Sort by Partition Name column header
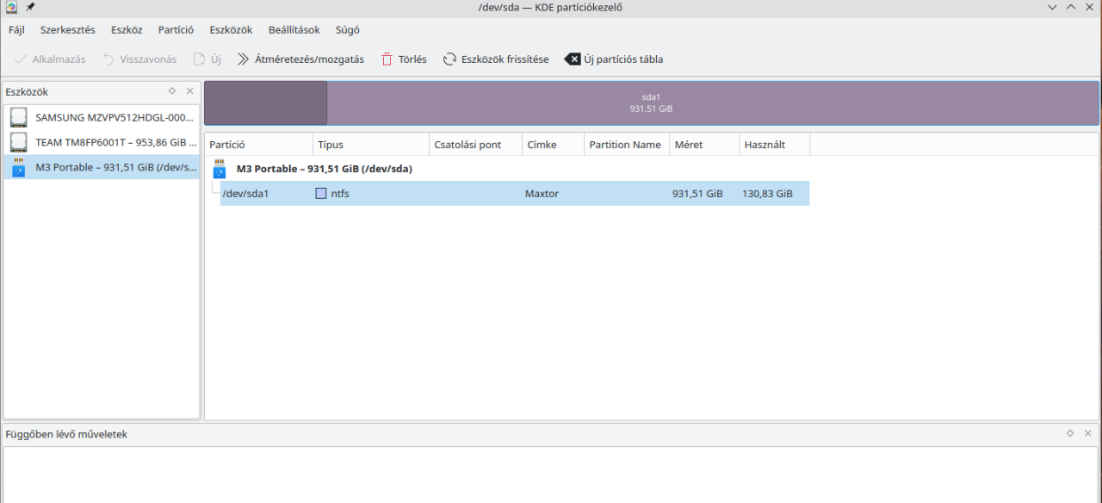The width and height of the screenshot is (1102, 503). click(627, 145)
